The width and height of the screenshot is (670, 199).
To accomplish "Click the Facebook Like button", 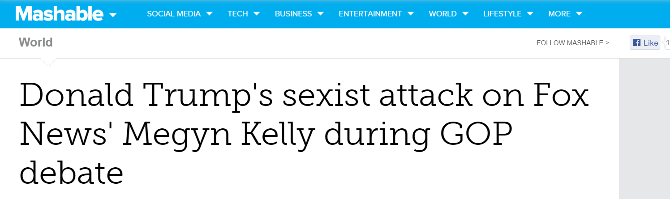I will coord(645,43).
